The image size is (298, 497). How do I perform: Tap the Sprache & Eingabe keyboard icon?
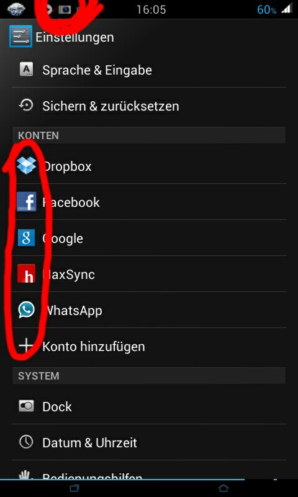point(26,70)
